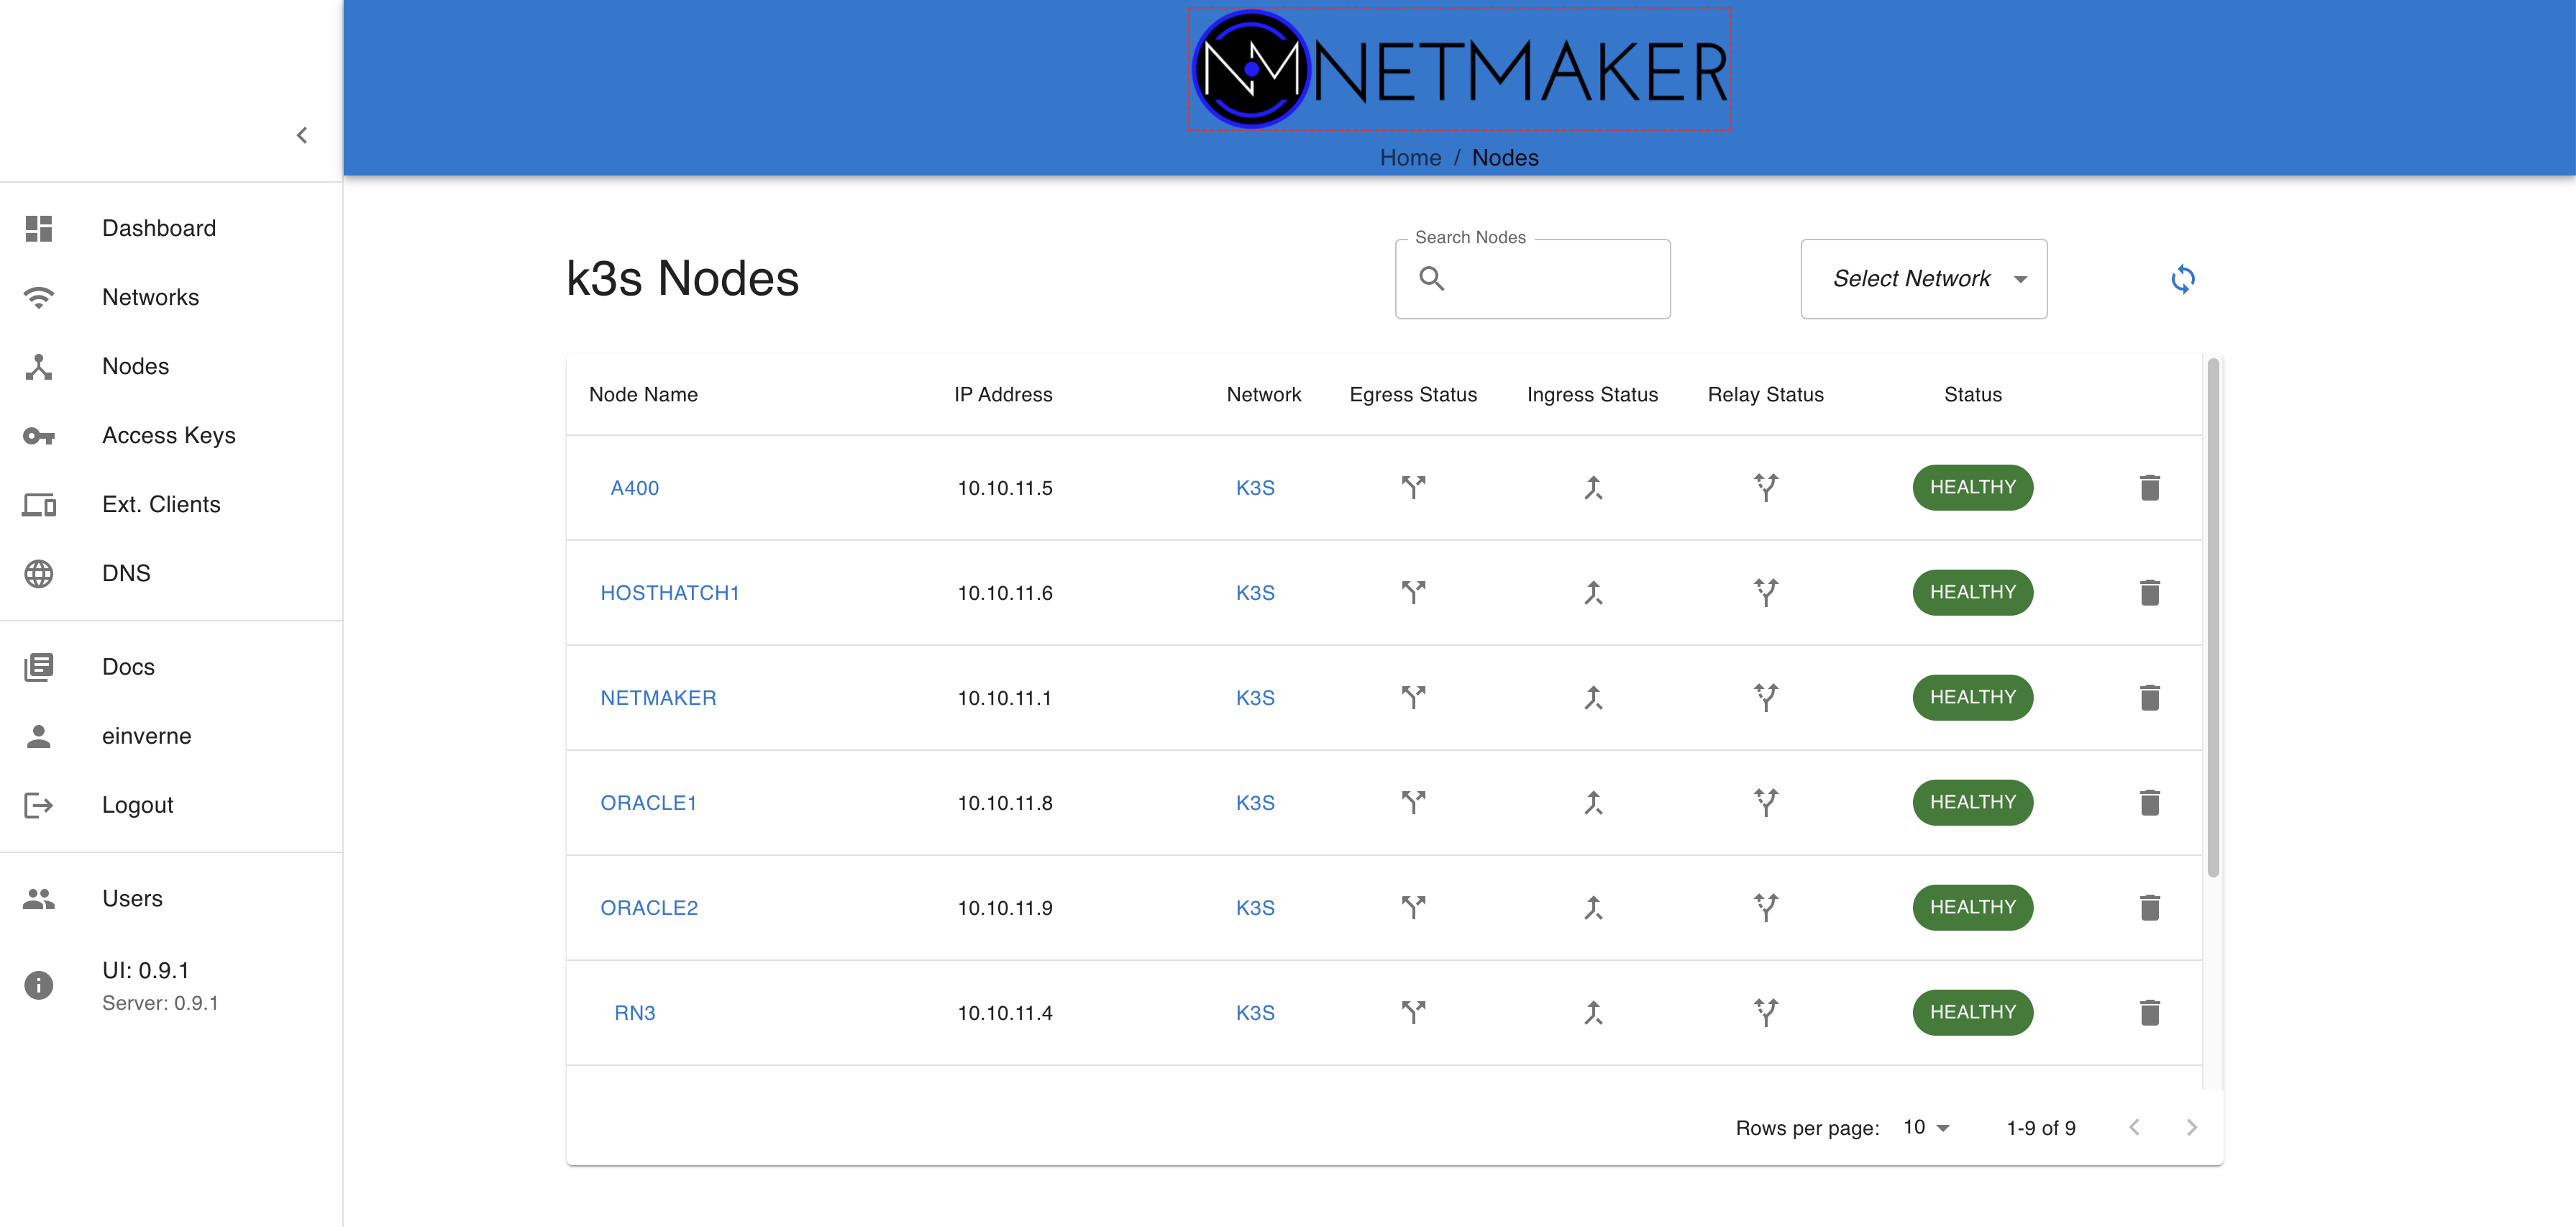Click the Netmaker logo in header
This screenshot has width=2576, height=1227.
point(1459,70)
